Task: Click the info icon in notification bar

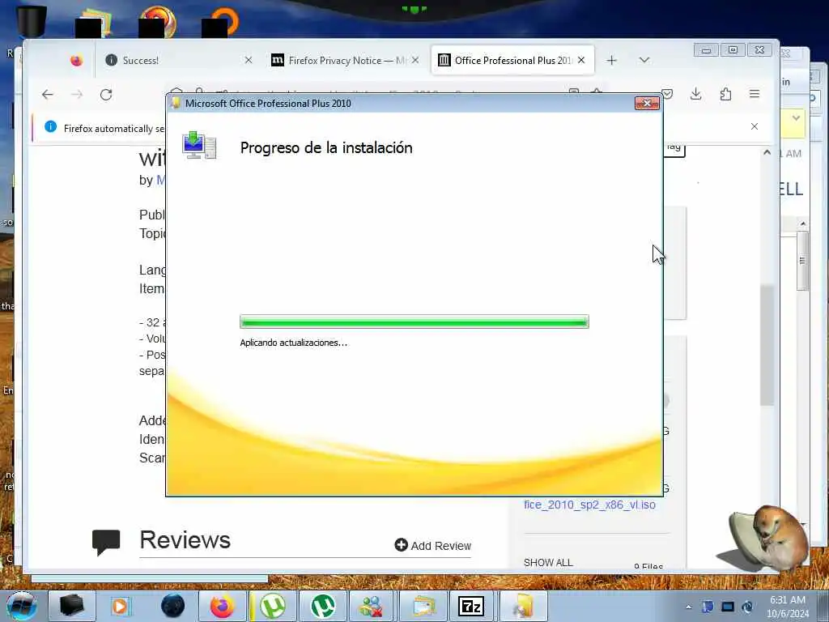Action: pyautogui.click(x=51, y=126)
